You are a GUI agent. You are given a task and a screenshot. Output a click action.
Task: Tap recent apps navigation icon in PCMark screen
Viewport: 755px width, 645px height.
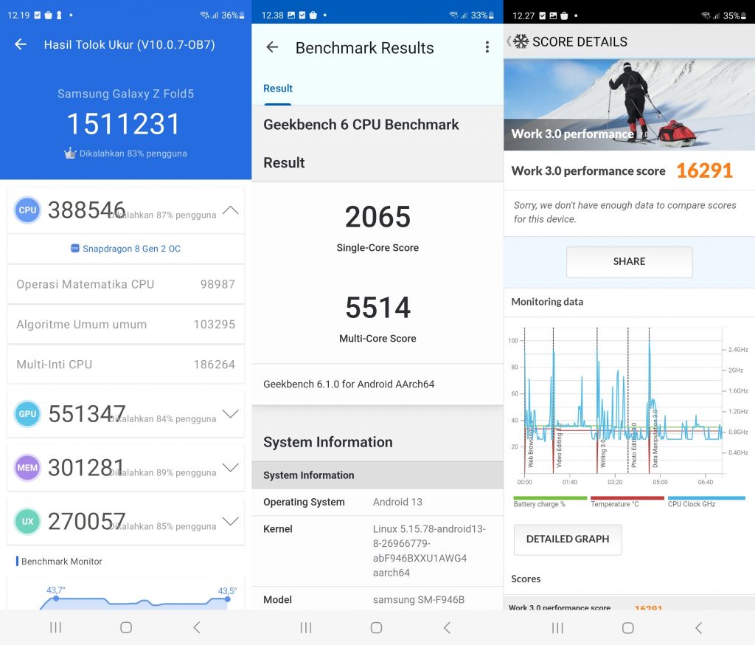557,627
